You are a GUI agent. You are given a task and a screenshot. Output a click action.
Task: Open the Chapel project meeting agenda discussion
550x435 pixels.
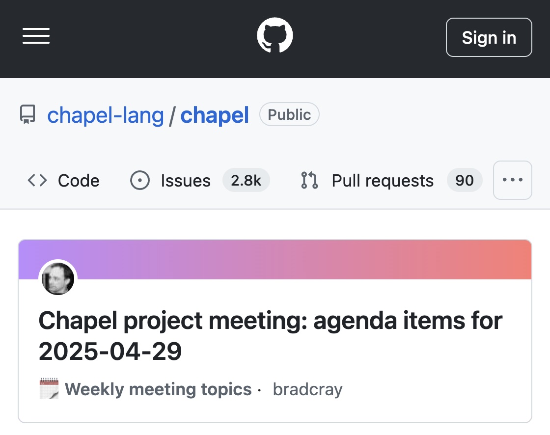tap(271, 336)
